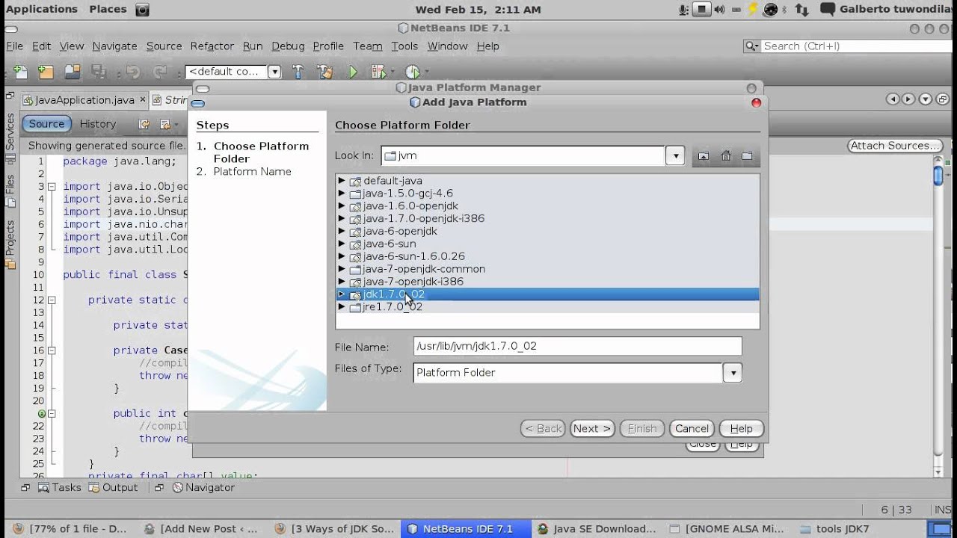Open the Look In jvm dropdown
This screenshot has height=538, width=957.
(675, 156)
